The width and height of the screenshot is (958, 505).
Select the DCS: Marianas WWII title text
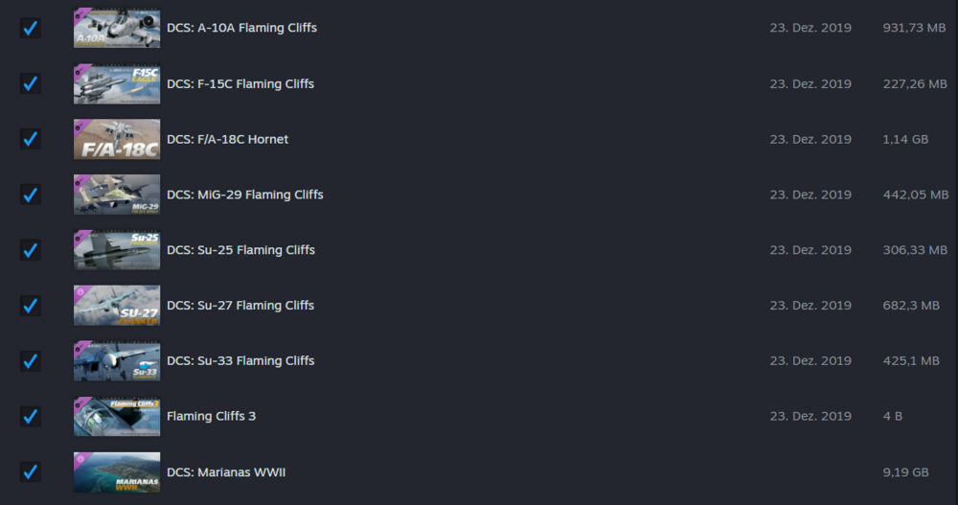point(226,471)
